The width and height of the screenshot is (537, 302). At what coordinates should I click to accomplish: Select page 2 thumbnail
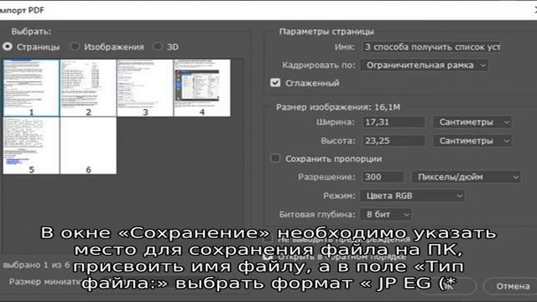coord(88,88)
